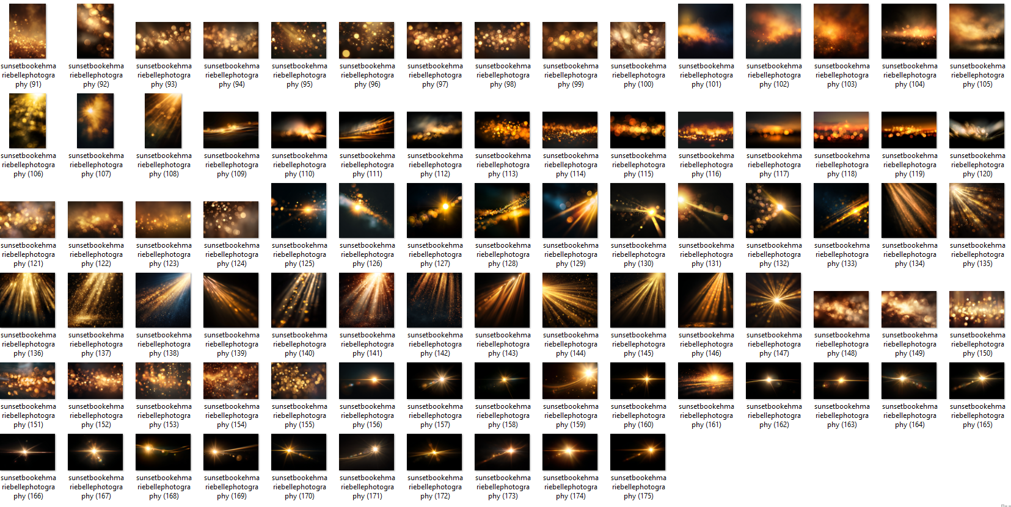Click the thumbnail for phy (95)

(x=299, y=40)
